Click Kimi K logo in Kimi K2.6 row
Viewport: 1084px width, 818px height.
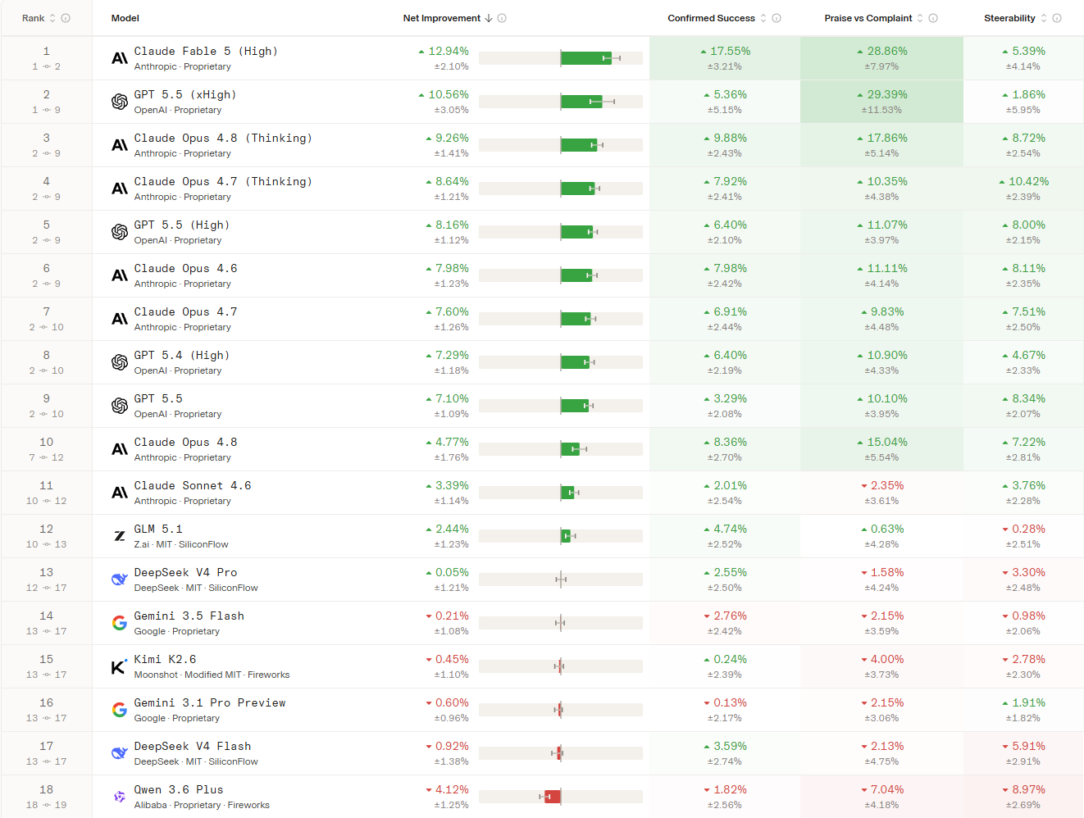pos(120,666)
